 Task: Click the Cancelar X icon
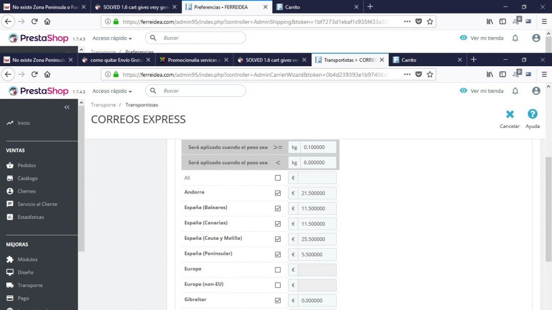pos(509,114)
